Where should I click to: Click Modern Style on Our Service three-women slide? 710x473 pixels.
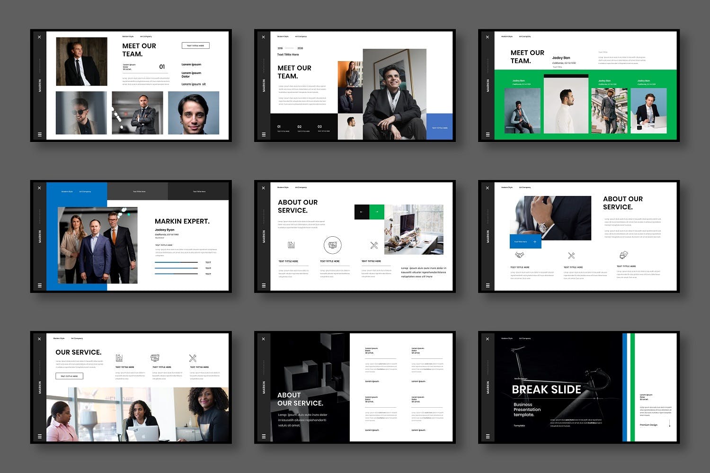[59, 339]
